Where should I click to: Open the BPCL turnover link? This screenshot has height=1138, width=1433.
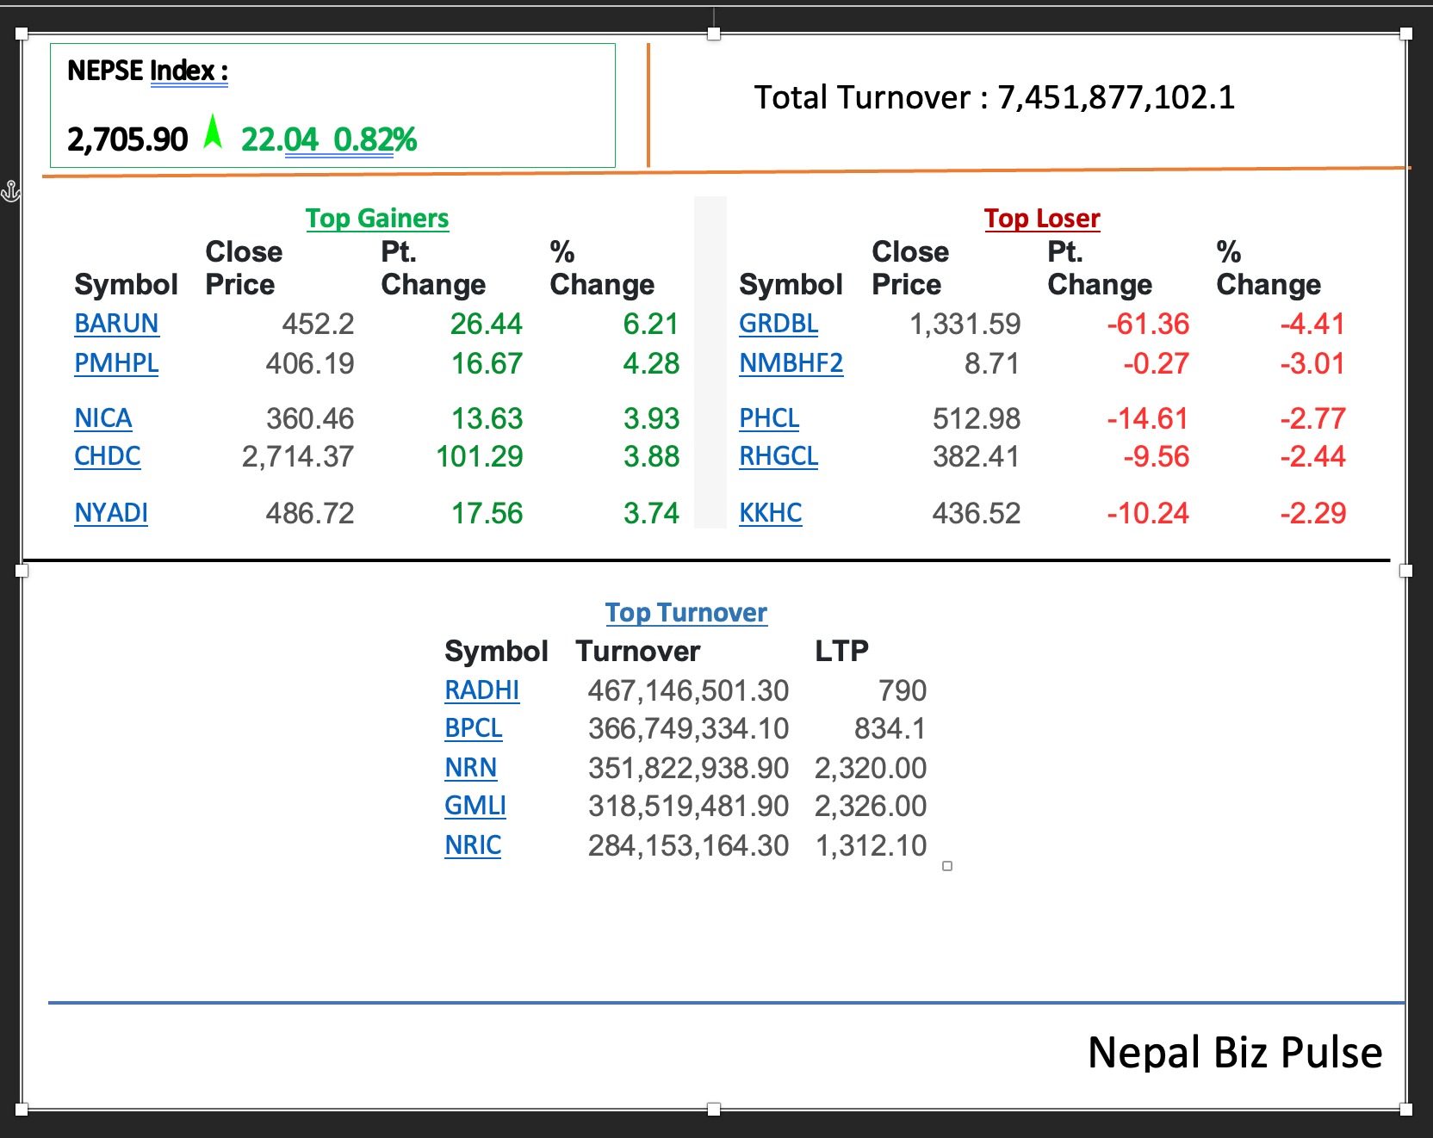pyautogui.click(x=473, y=728)
